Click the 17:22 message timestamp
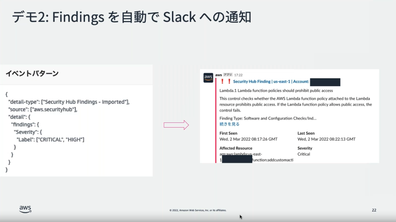The image size is (396, 222). click(x=238, y=75)
